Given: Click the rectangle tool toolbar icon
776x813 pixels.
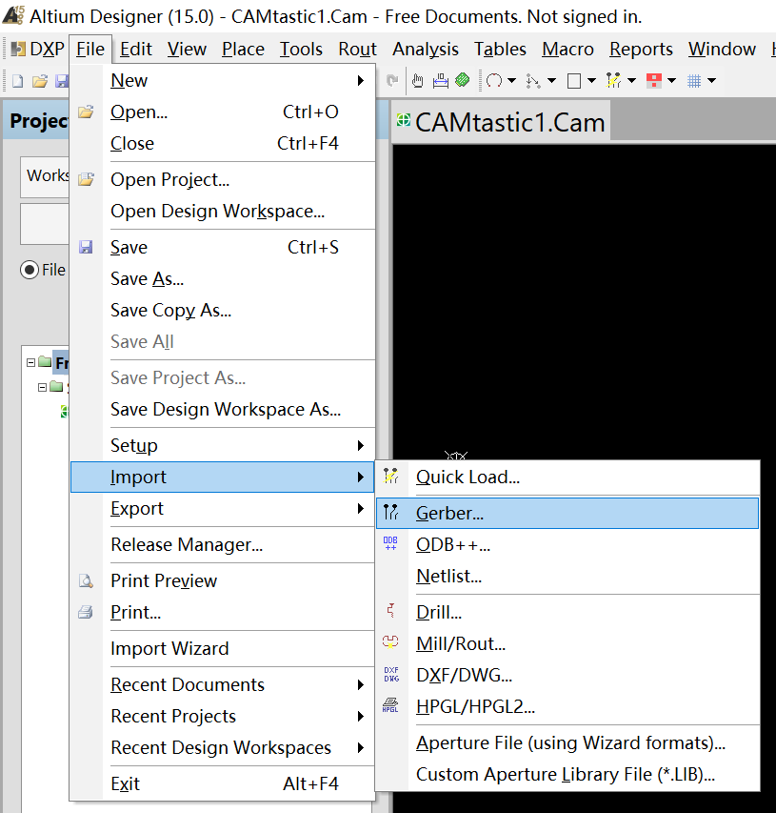Looking at the screenshot, I should [x=574, y=81].
